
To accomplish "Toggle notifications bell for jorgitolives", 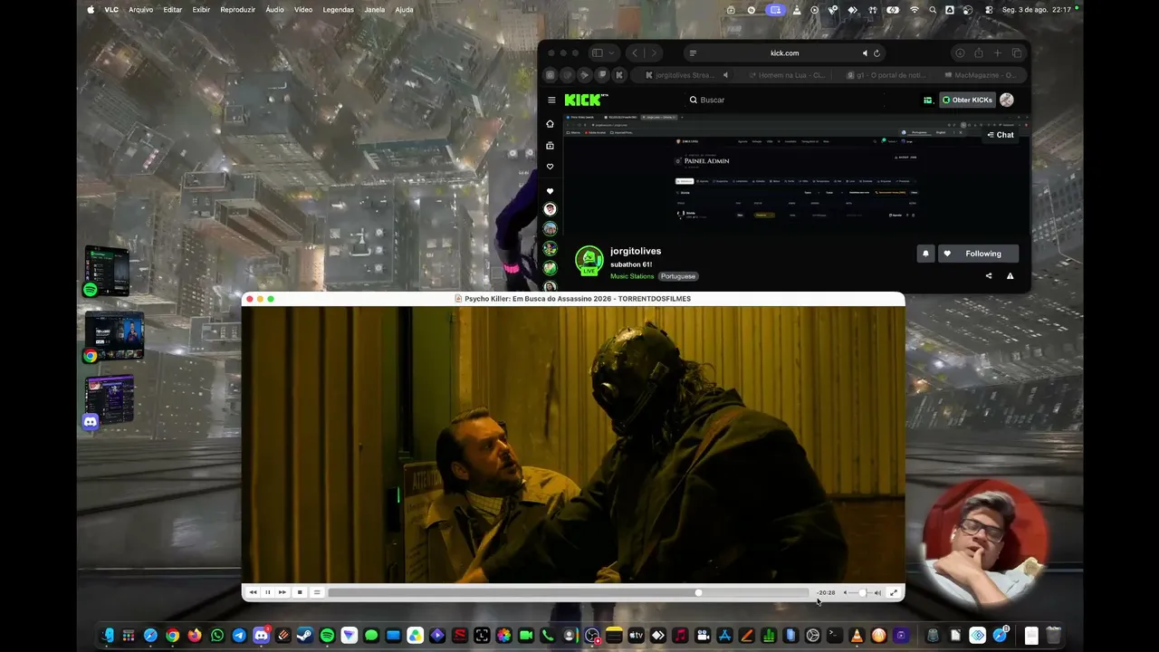I will pyautogui.click(x=925, y=254).
